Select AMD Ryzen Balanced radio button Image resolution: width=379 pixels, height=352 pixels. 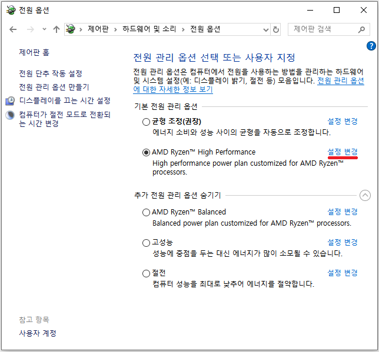[146, 212]
